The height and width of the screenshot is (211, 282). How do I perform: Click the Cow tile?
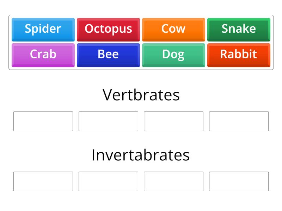point(173,29)
